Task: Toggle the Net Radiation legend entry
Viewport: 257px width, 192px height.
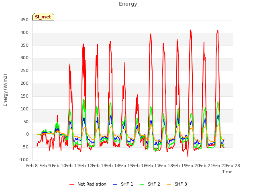Action: pos(88,184)
